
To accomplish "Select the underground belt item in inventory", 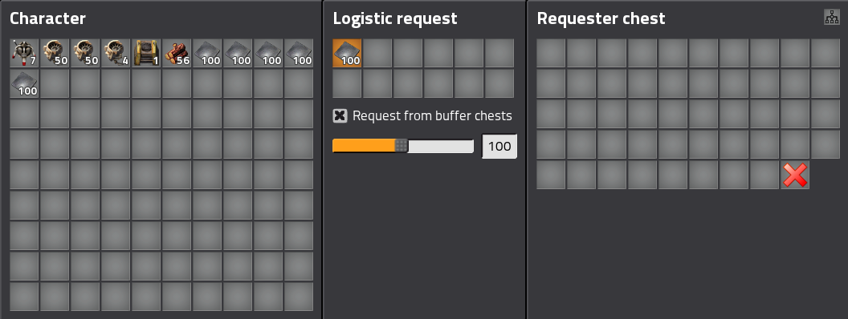I will tap(146, 53).
